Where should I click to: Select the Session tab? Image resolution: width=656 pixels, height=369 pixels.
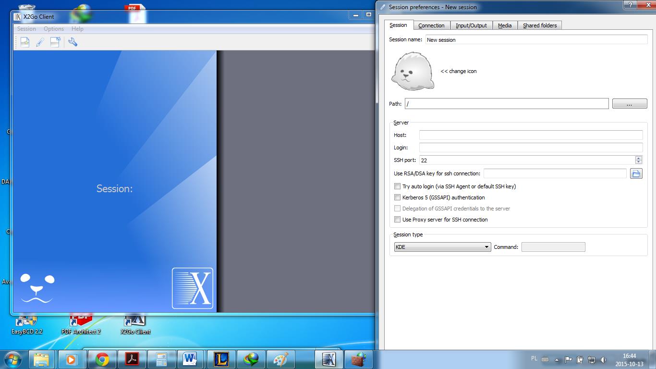coord(398,25)
